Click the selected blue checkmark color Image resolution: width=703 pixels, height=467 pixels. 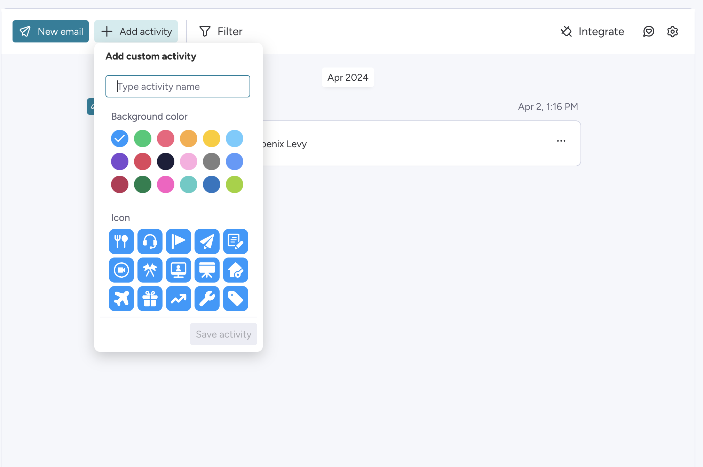click(x=119, y=138)
